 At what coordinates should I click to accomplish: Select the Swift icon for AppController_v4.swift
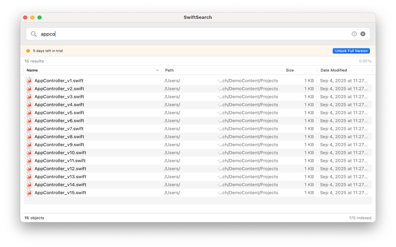(x=29, y=105)
